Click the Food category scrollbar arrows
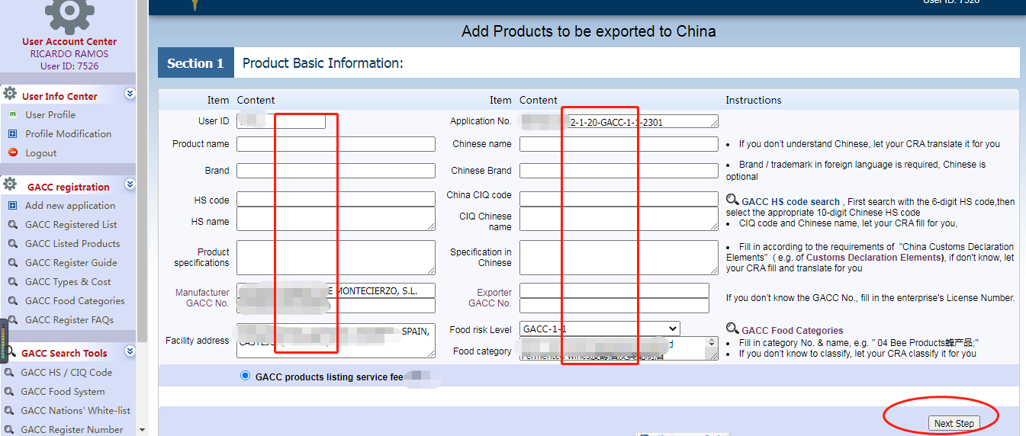This screenshot has height=436, width=1026. click(x=712, y=348)
